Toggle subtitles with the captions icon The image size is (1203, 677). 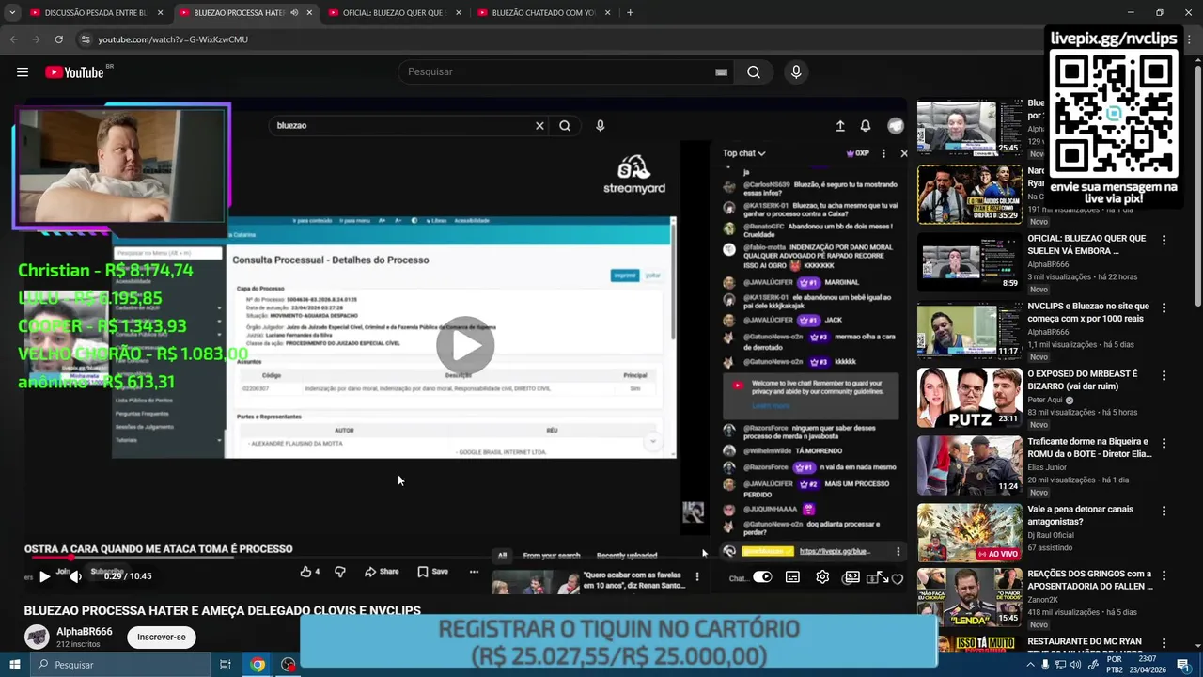(792, 577)
